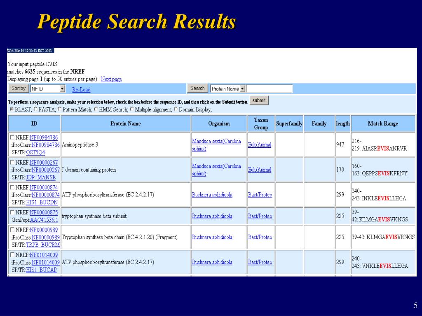
Task: Choose the HMM Search radio option
Action: [96, 109]
